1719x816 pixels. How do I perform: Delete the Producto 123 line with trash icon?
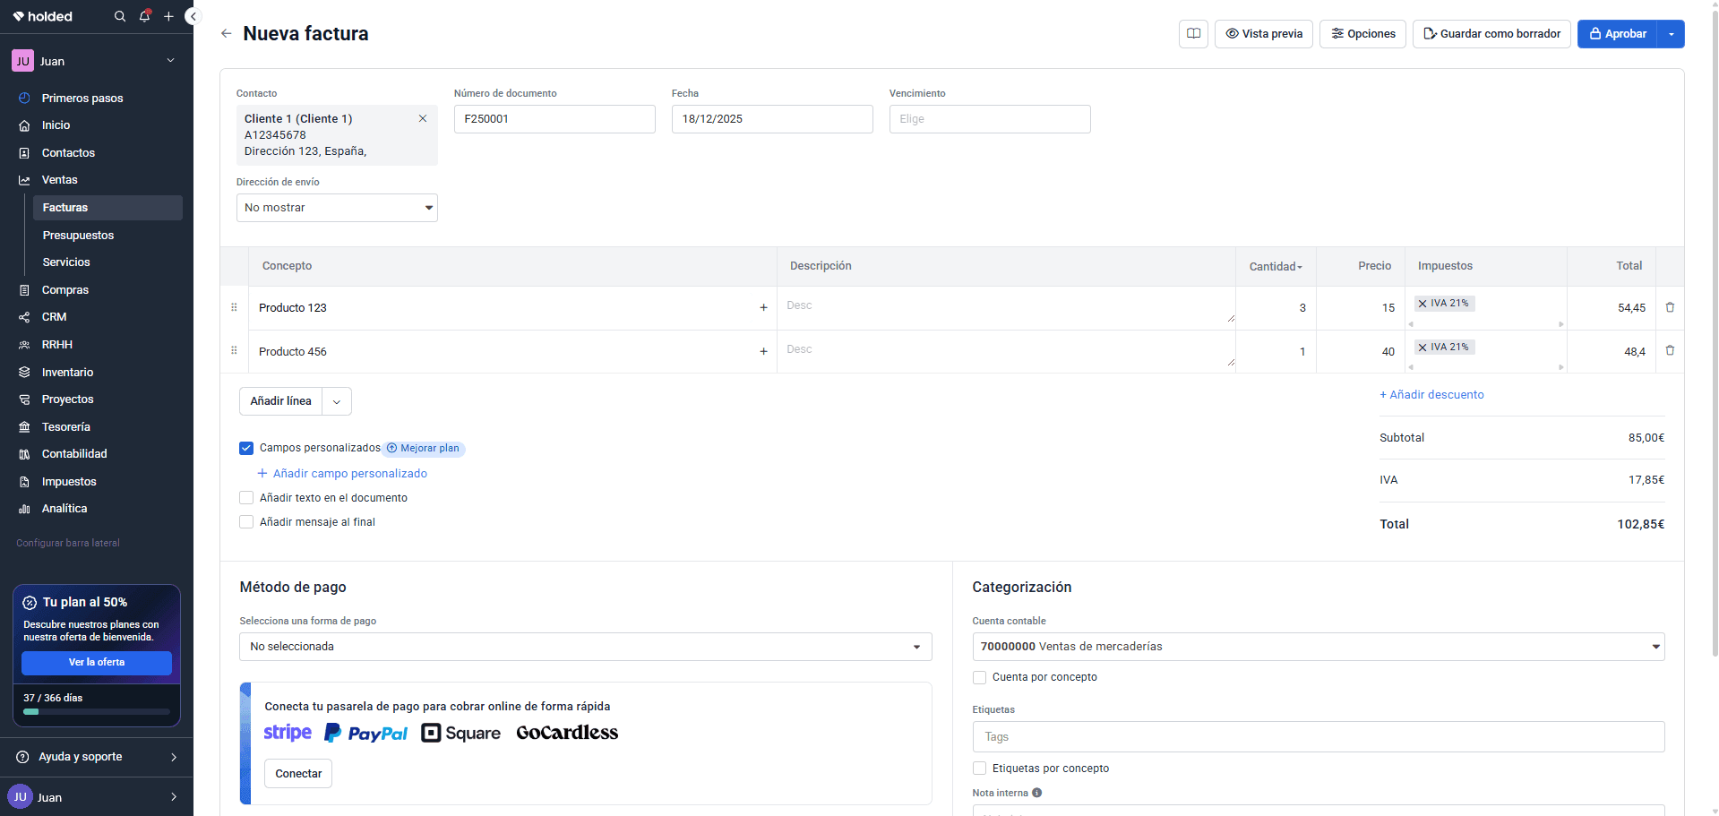tap(1670, 307)
